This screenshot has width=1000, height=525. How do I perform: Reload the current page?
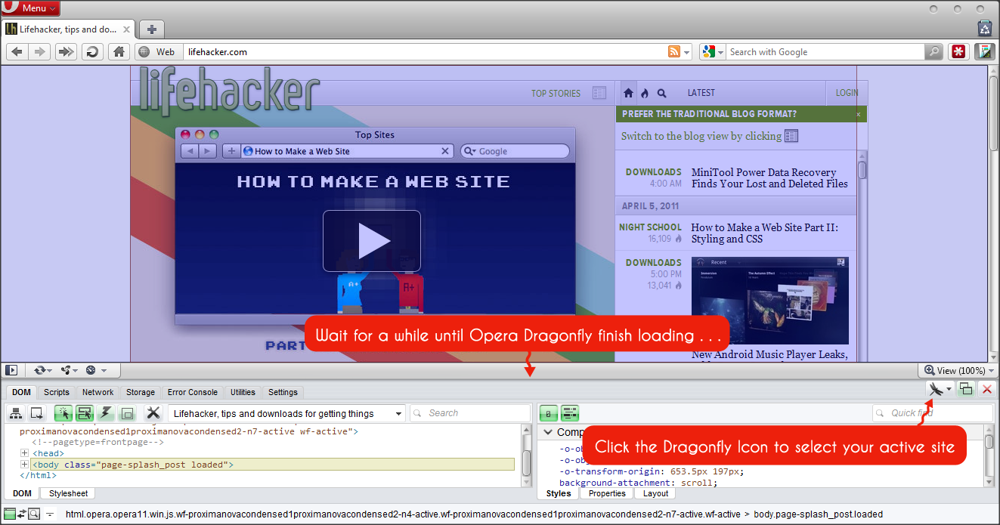tap(92, 52)
